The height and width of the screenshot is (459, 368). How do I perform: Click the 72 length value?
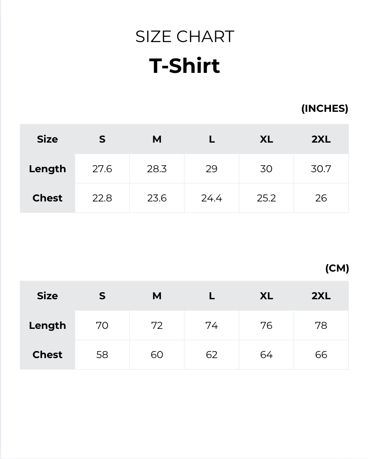(x=157, y=325)
